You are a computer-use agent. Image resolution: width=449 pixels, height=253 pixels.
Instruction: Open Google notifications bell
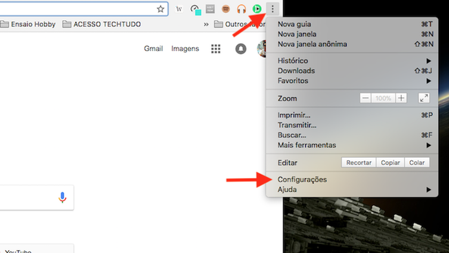point(241,49)
